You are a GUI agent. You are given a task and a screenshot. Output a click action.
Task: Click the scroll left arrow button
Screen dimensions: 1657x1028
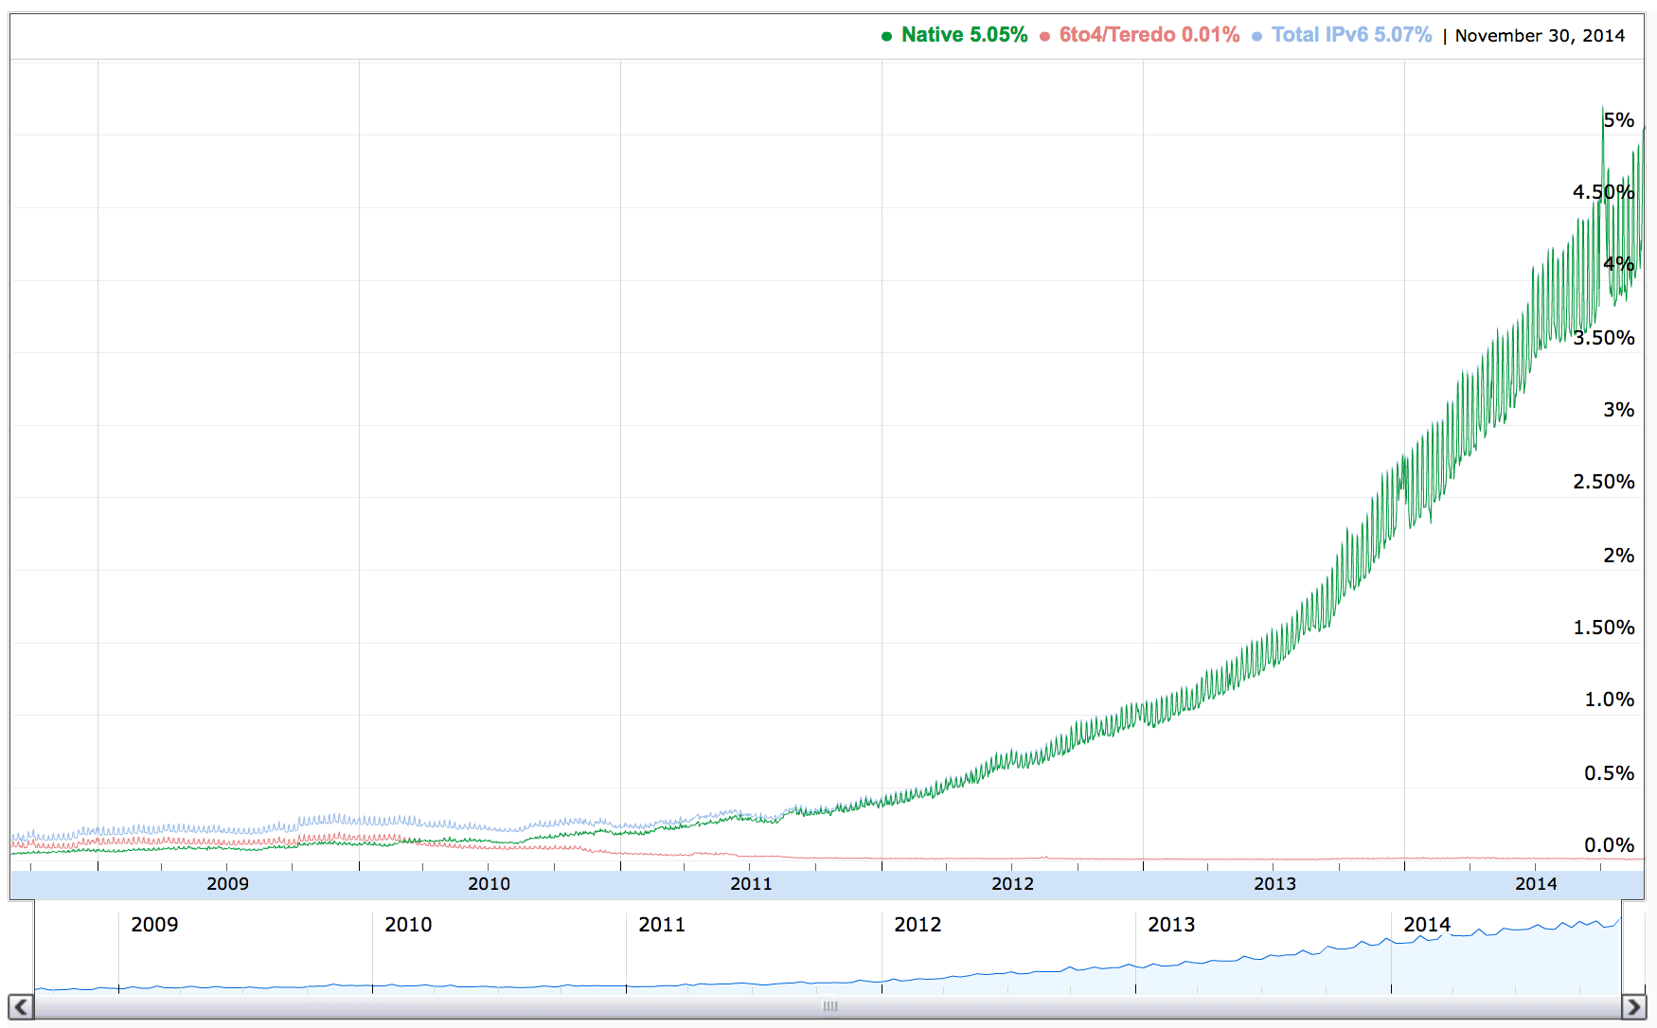click(x=21, y=1006)
